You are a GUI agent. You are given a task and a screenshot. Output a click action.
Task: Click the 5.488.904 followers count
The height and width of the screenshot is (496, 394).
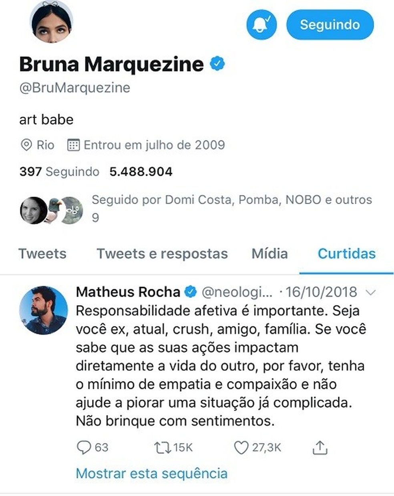pos(141,171)
